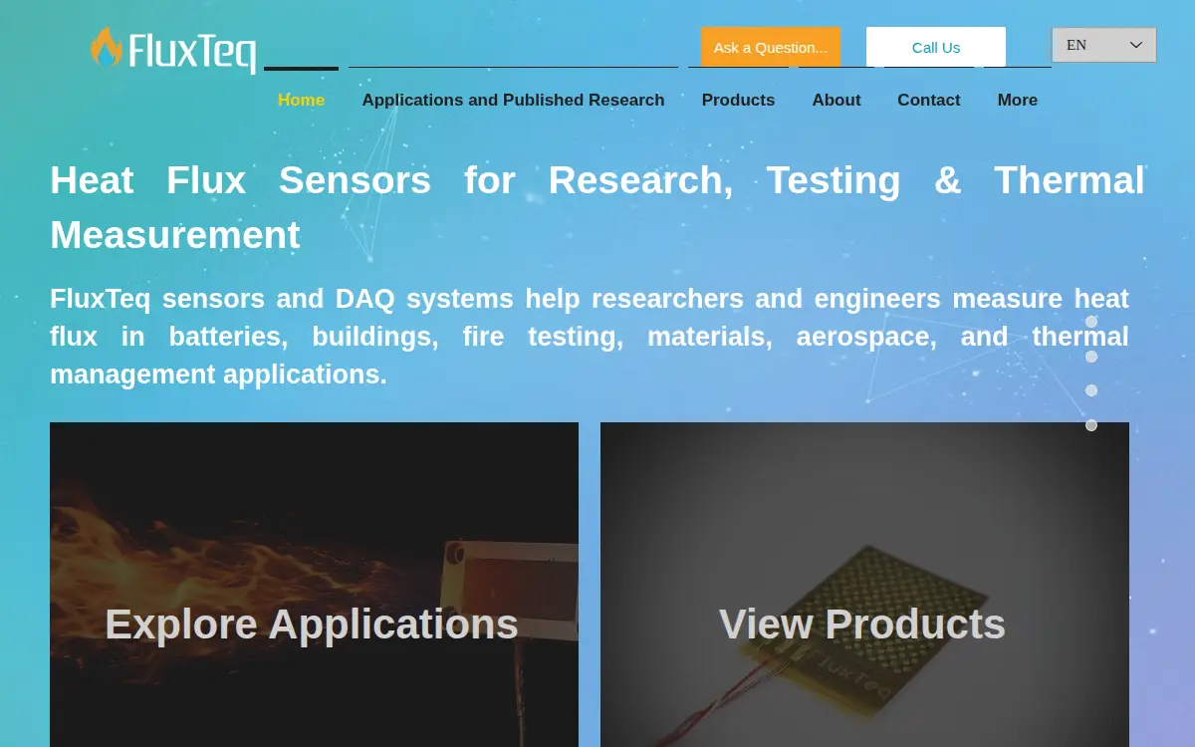Expand the More menu item
Screen dimensions: 1195x747
[x=1018, y=100]
